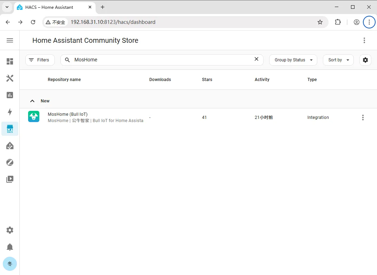Close the HACS browser tab
Screen dimensions: 377x275
coord(90,7)
